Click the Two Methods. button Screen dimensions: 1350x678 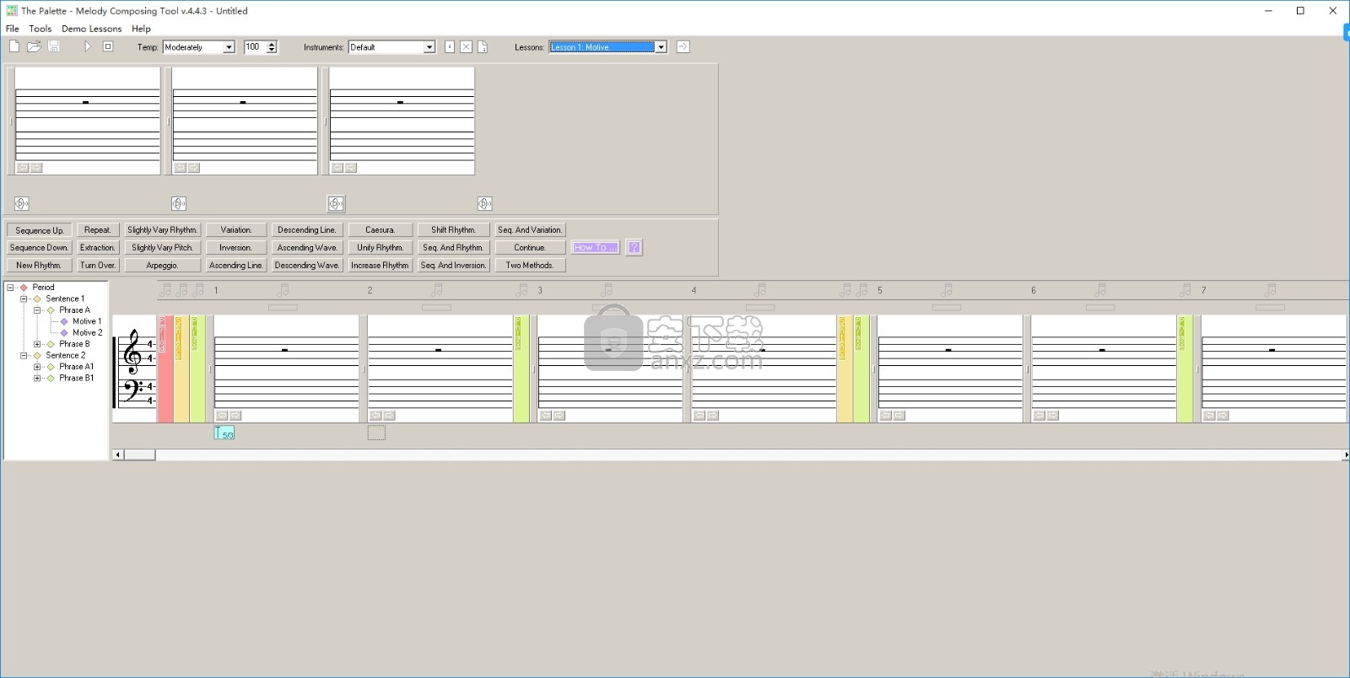click(x=530, y=266)
